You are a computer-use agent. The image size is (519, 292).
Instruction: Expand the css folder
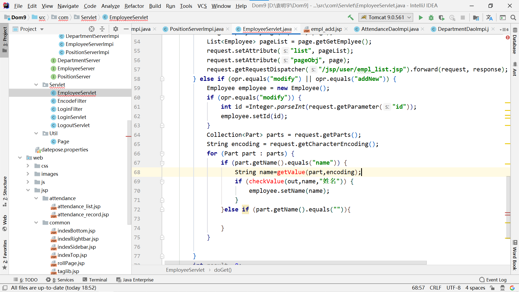28,166
